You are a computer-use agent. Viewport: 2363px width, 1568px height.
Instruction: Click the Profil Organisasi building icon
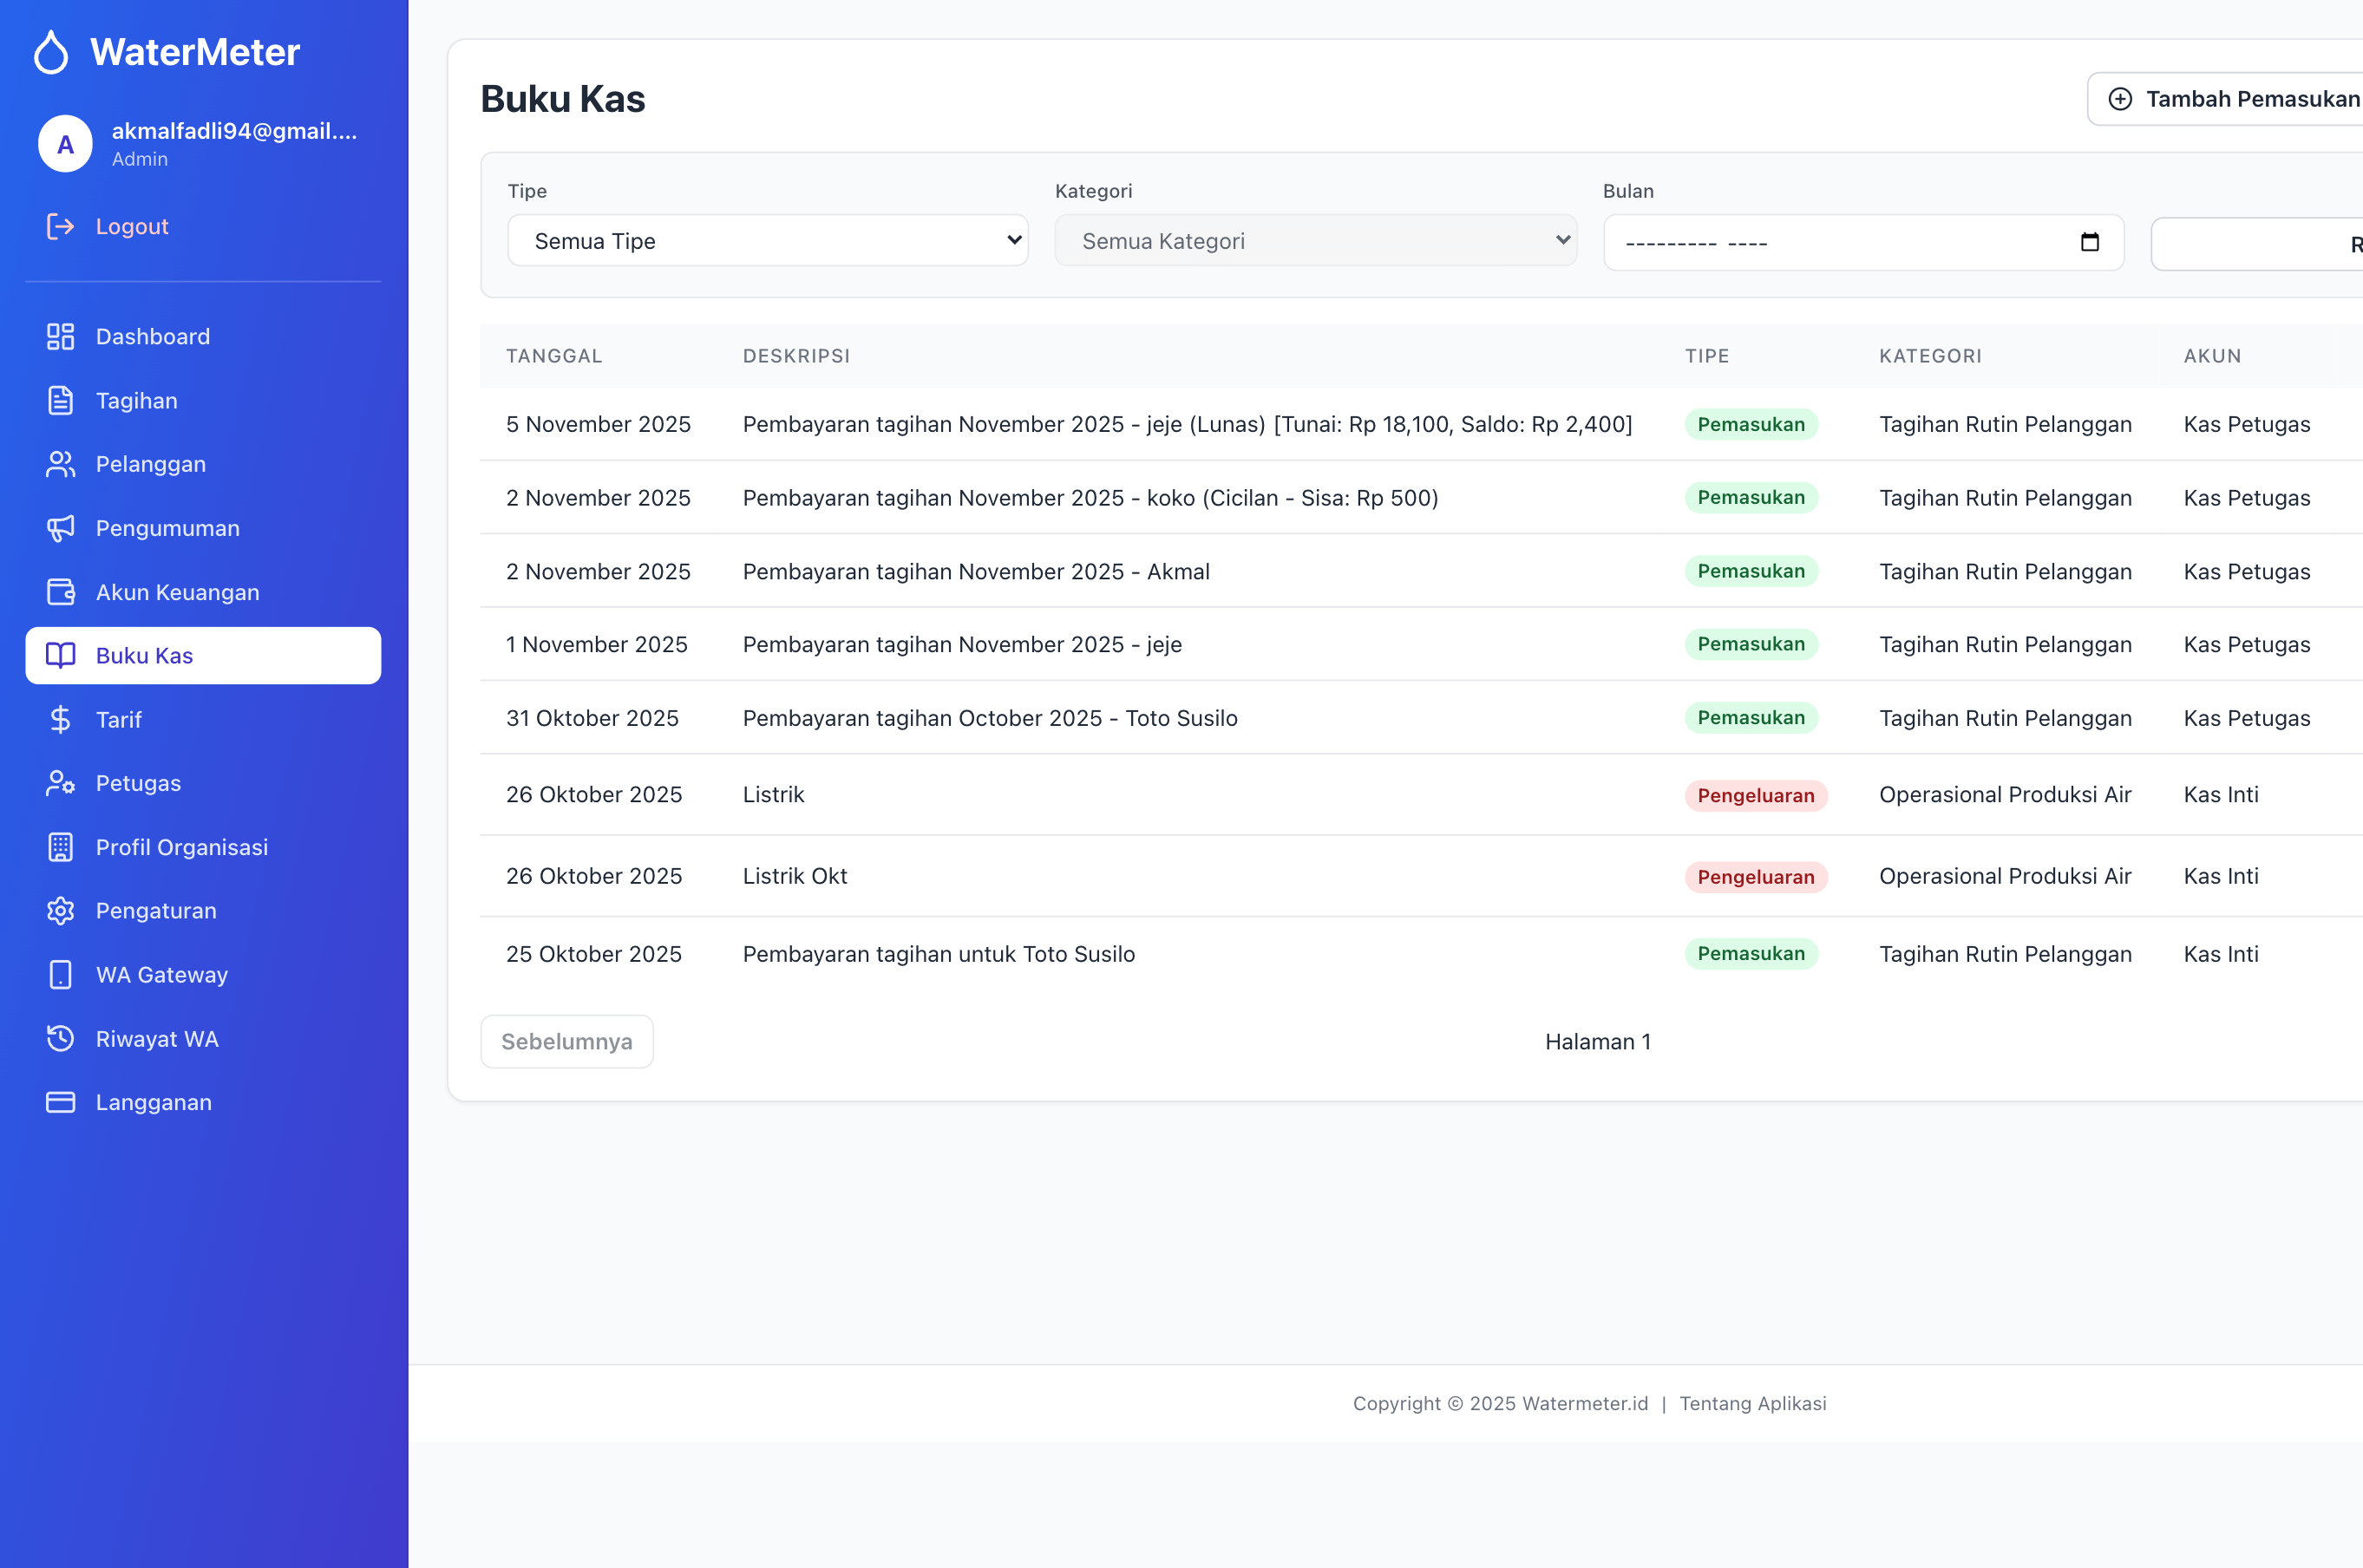[x=60, y=847]
